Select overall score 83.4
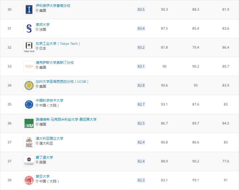The width and height of the screenshot is (239, 190). point(141,28)
